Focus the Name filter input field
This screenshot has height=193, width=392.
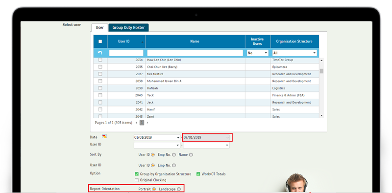(x=195, y=53)
